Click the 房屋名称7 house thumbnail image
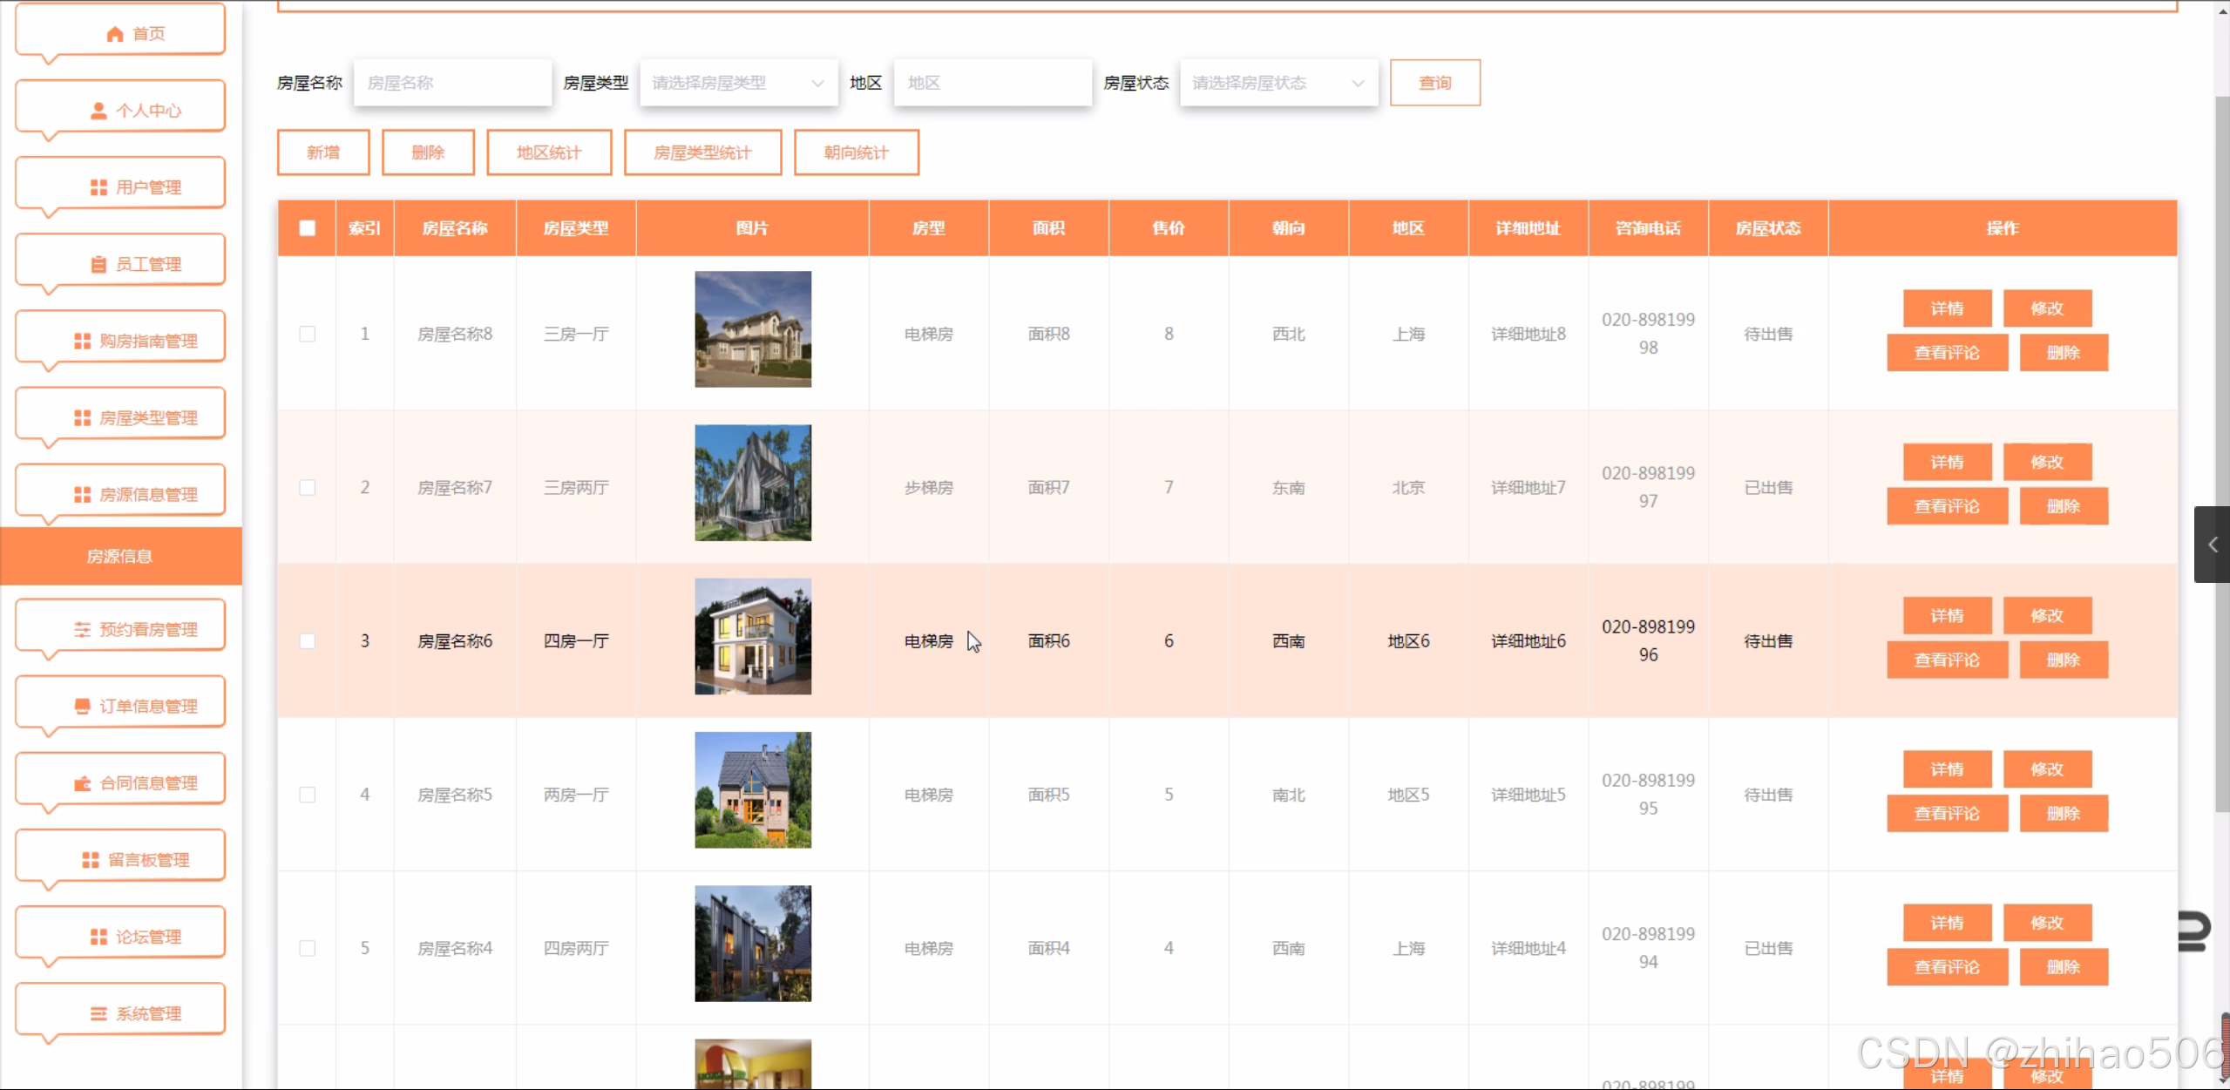The width and height of the screenshot is (2230, 1090). pyautogui.click(x=752, y=483)
